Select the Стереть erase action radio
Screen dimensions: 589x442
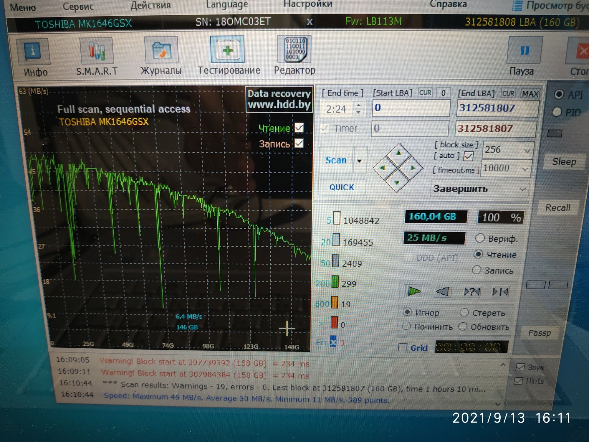tap(464, 312)
